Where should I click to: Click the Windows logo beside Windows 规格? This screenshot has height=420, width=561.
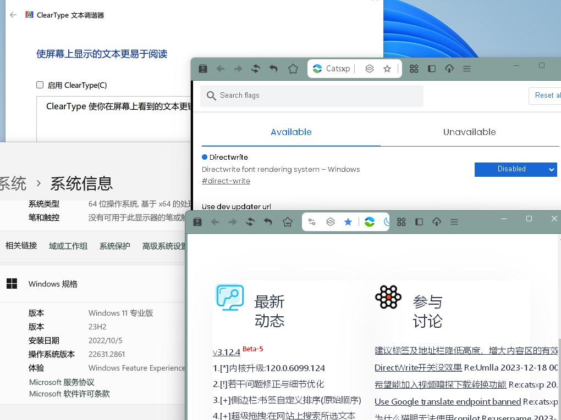click(12, 284)
